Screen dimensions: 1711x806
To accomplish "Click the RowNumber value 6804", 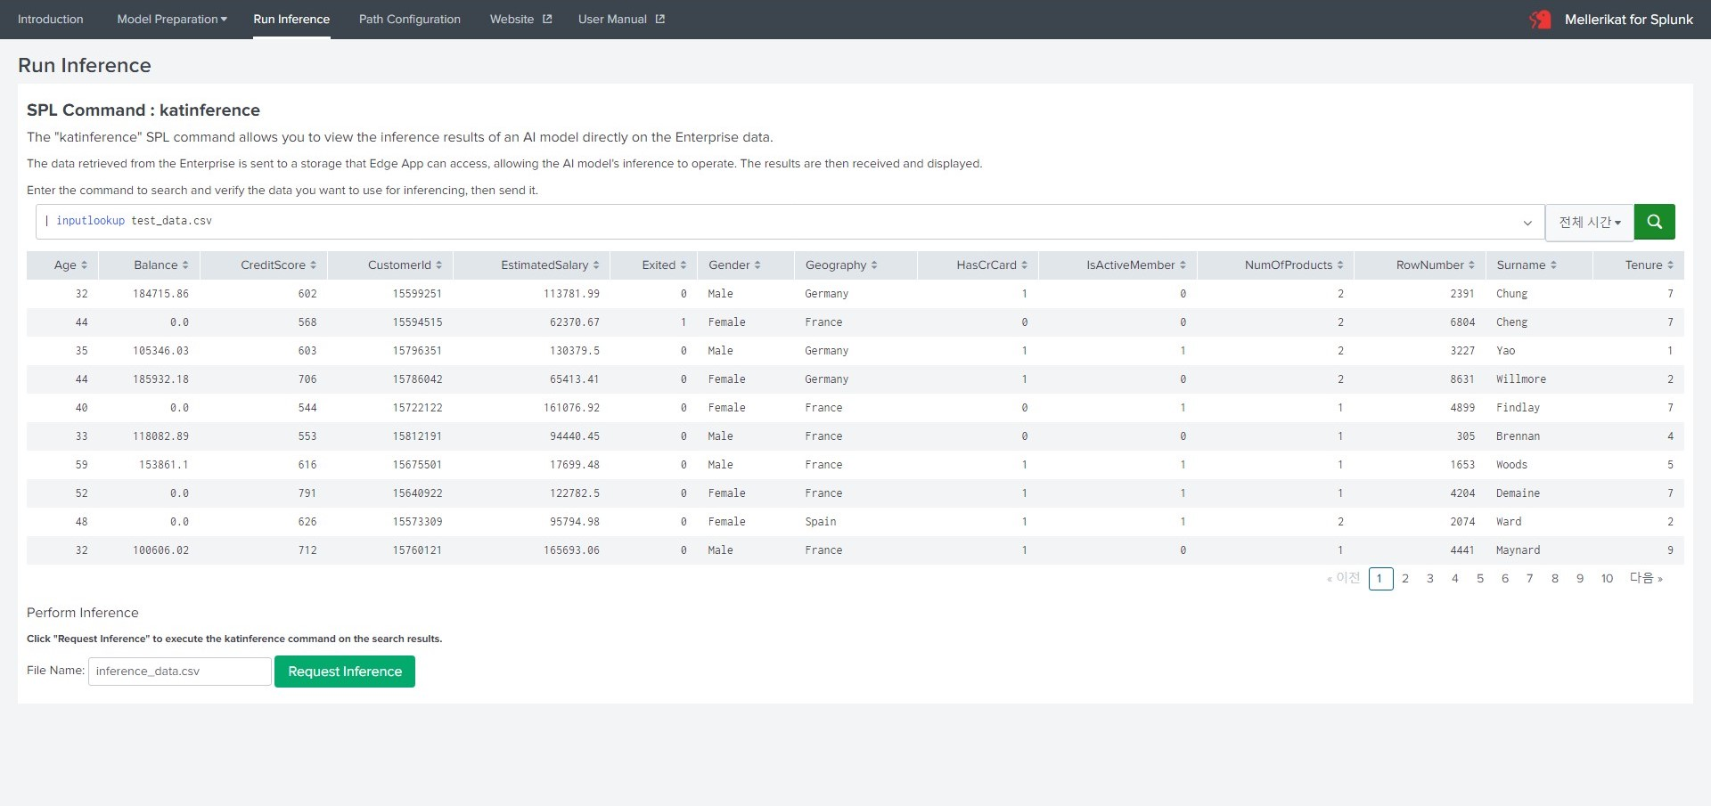I will tap(1462, 322).
